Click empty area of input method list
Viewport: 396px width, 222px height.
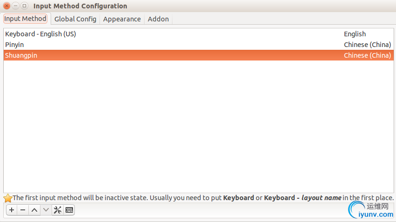pyautogui.click(x=198, y=127)
